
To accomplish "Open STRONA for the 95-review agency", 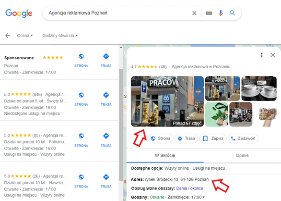I will [81, 140].
